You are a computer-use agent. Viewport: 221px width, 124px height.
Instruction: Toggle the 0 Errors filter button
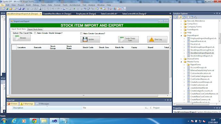pos(13,104)
